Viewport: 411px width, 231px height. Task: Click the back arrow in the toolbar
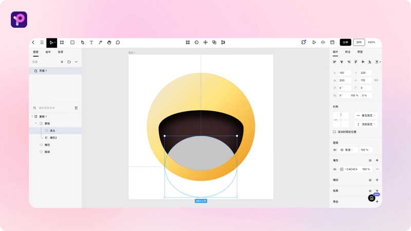33,43
